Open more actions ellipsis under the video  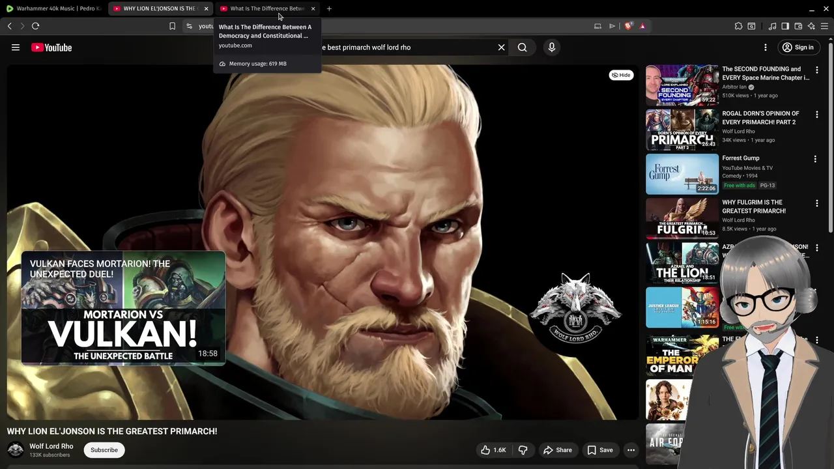pos(631,450)
